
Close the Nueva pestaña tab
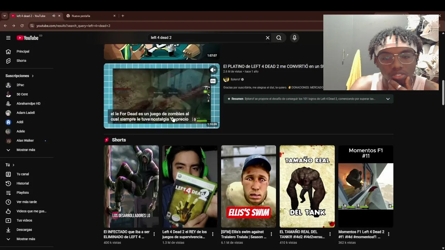click(114, 16)
